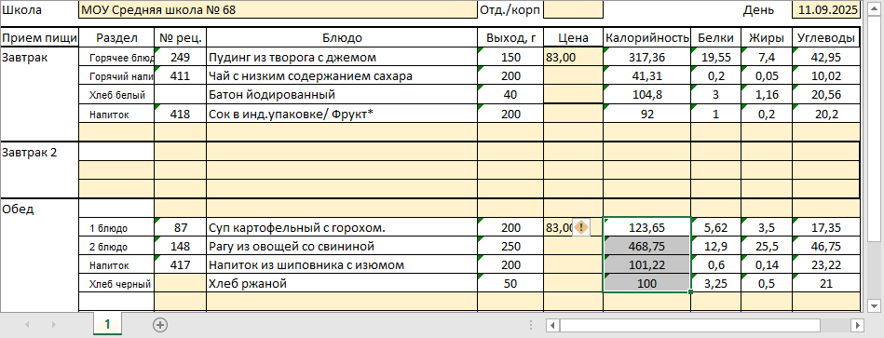Click the horizontal scrollbar right arrow
884x338 pixels.
[858, 325]
